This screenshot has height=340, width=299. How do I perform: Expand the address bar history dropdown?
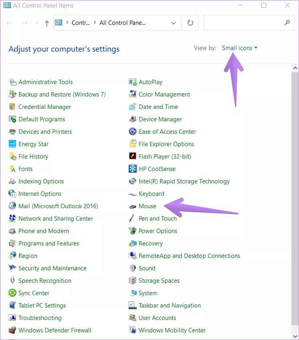tap(174, 23)
